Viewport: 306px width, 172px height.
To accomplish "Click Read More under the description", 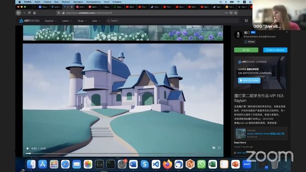I will (x=240, y=142).
